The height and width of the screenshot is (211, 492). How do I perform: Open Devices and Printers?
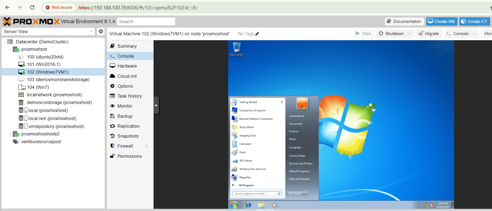(301, 164)
